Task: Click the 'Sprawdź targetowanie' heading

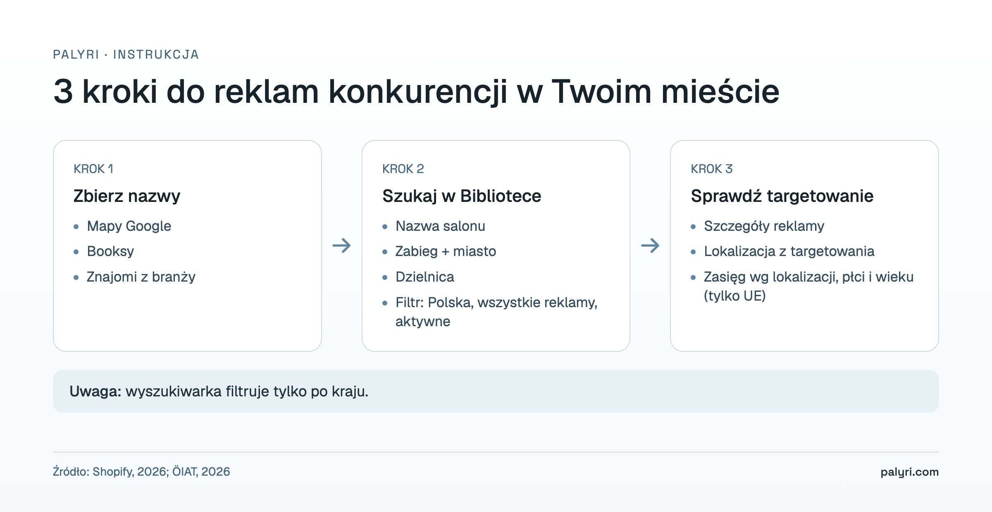Action: (x=782, y=196)
